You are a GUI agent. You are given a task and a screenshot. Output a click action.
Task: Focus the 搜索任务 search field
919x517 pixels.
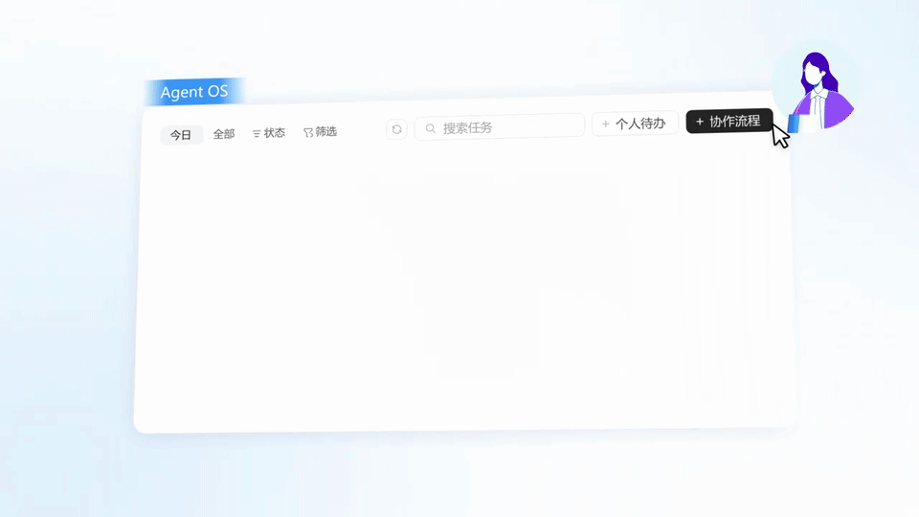500,127
